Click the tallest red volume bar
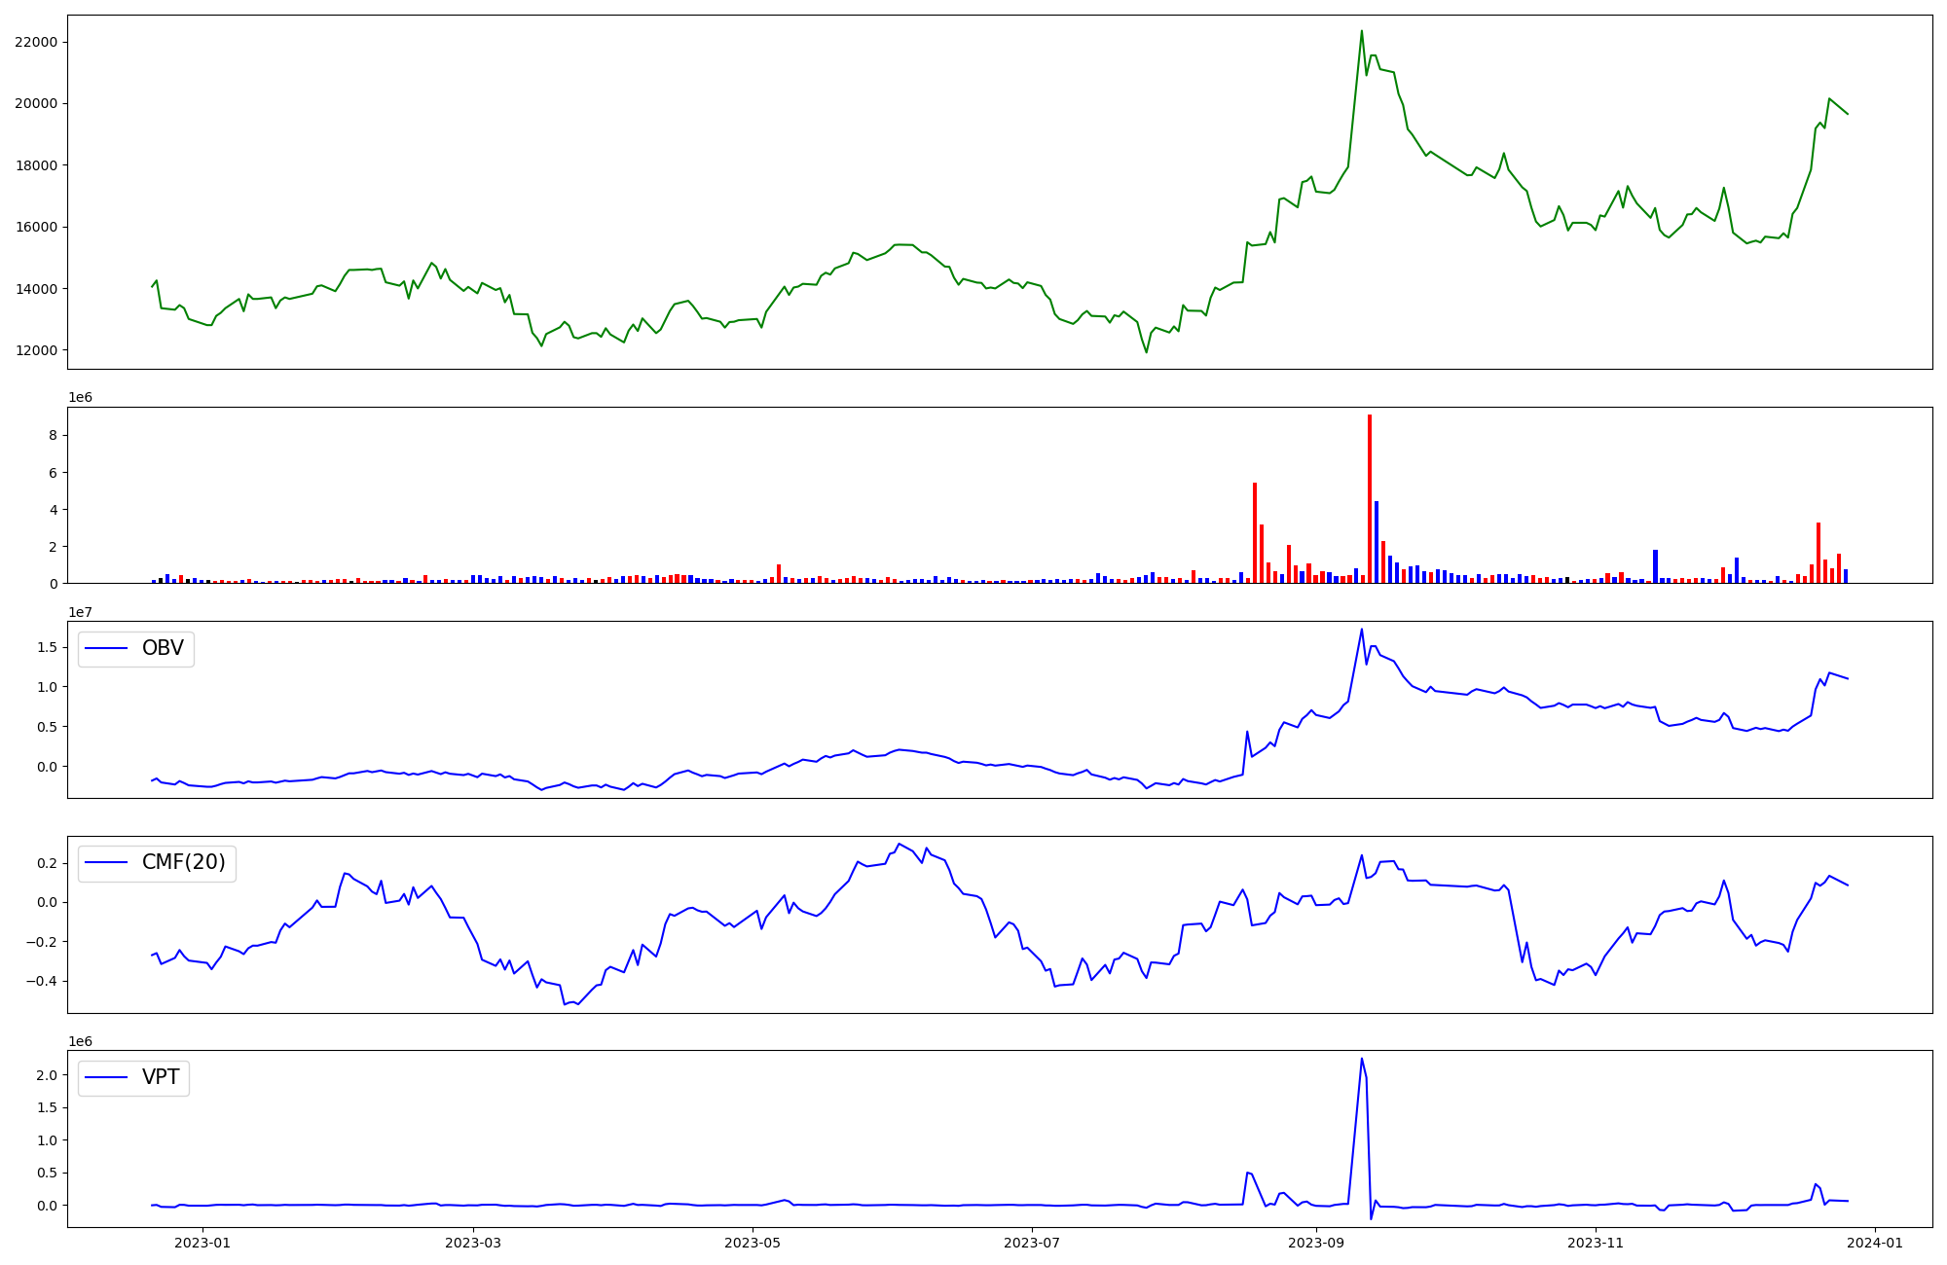 (1370, 496)
